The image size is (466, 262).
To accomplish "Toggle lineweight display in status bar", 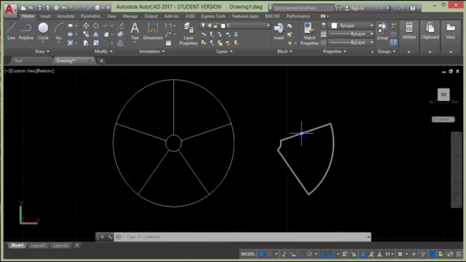I will pyautogui.click(x=344, y=254).
